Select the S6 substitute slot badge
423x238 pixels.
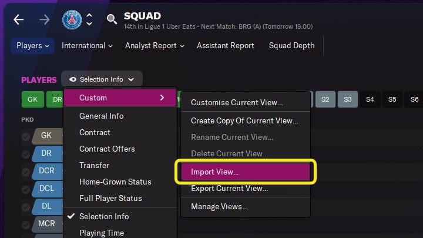click(x=414, y=99)
